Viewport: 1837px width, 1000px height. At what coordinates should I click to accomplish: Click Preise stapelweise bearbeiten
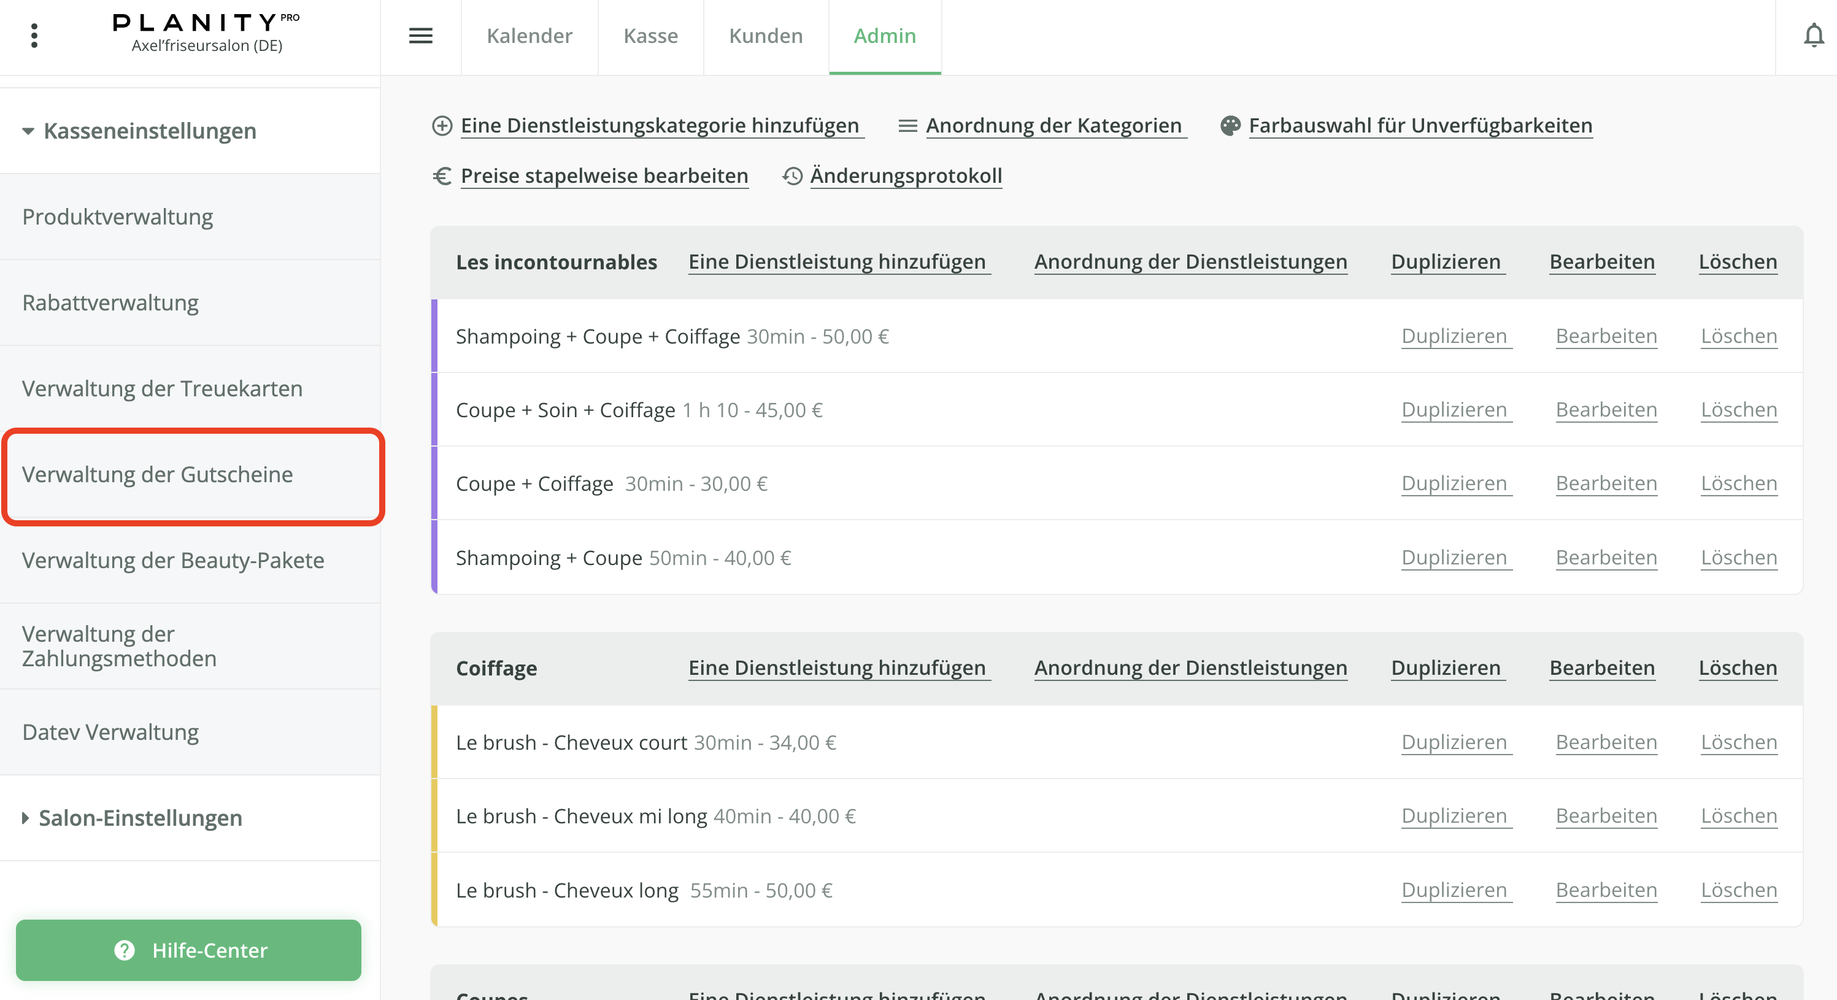click(x=604, y=175)
